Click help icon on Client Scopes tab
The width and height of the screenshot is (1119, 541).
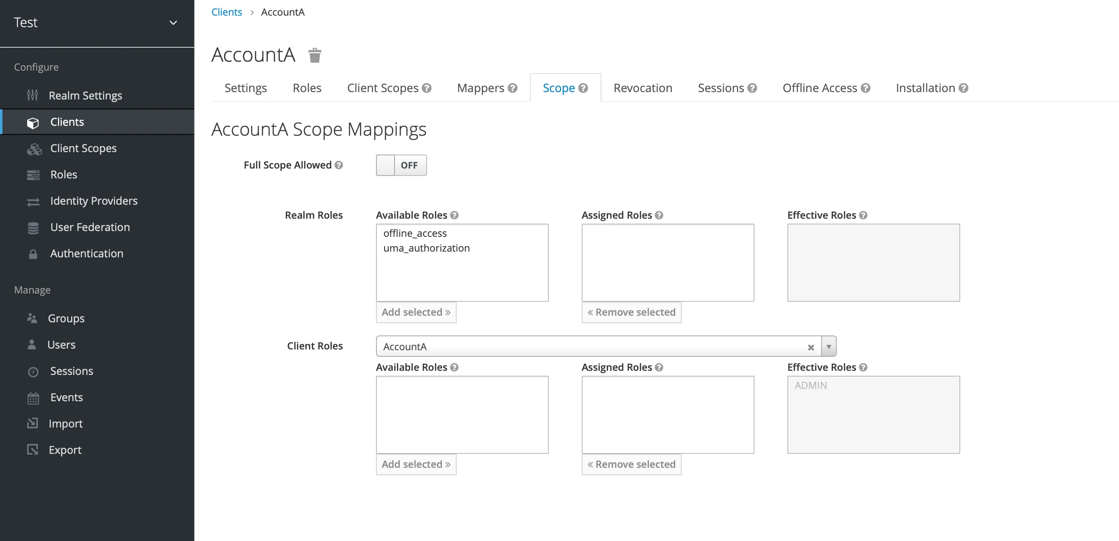pyautogui.click(x=427, y=88)
